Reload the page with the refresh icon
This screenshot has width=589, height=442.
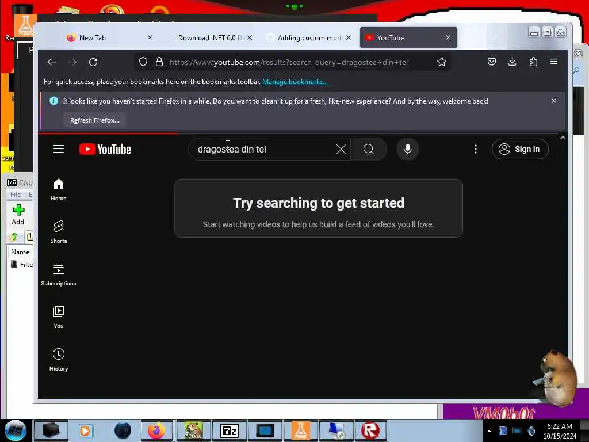(93, 62)
